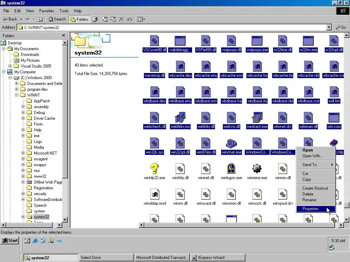Select the winsock.dll file icon
The height and width of the screenshot is (262, 350).
click(257, 194)
